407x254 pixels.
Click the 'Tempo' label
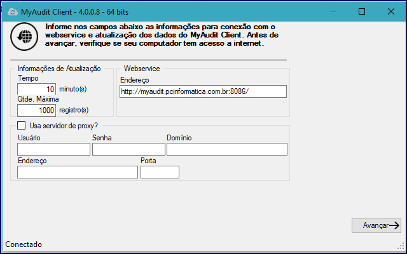click(x=28, y=78)
